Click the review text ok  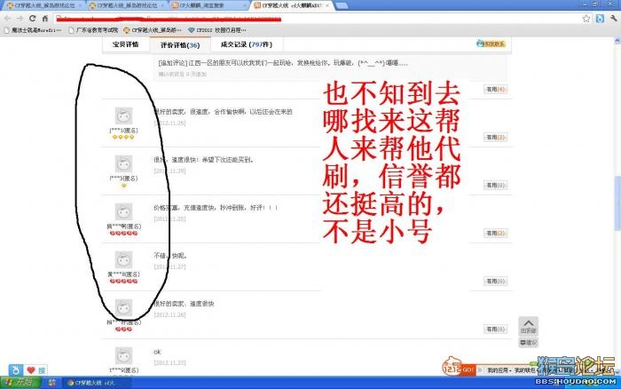pos(157,352)
